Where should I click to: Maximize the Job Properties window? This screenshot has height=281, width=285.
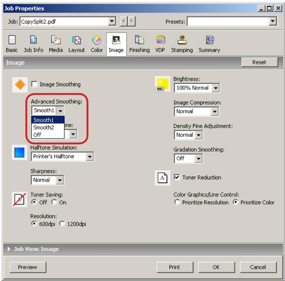click(269, 8)
